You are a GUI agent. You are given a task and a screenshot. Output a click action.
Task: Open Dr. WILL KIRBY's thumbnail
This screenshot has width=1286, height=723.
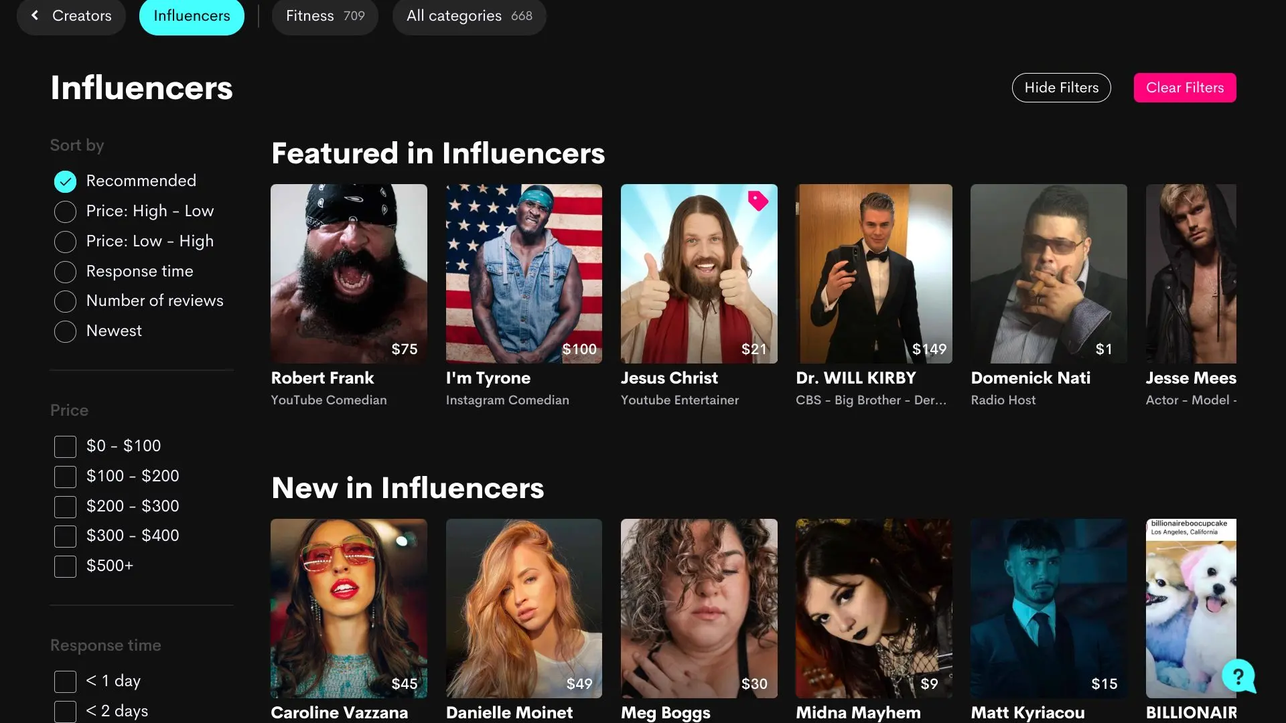tap(873, 273)
